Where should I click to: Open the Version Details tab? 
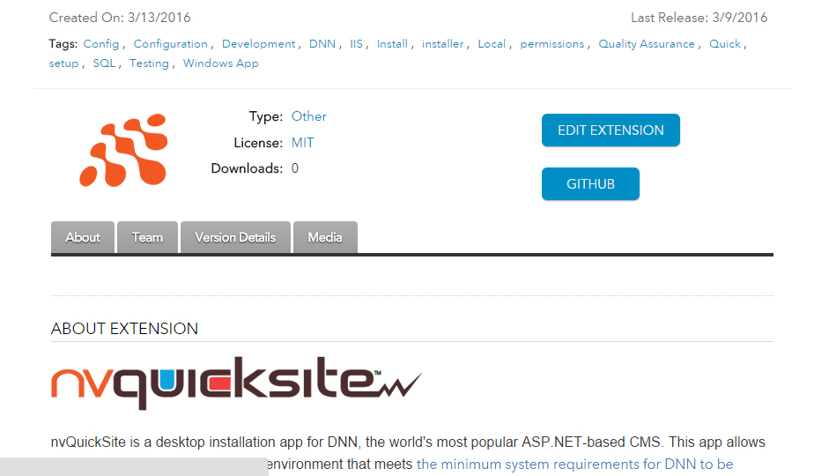pos(235,237)
